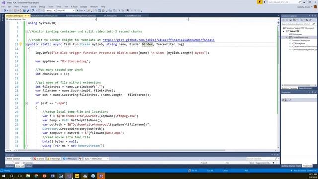Click the Quick Launch search box
The width and height of the screenshot is (318, 179).
coord(284,2)
